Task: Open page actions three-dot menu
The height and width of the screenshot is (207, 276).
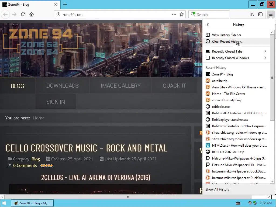Action: point(174,15)
